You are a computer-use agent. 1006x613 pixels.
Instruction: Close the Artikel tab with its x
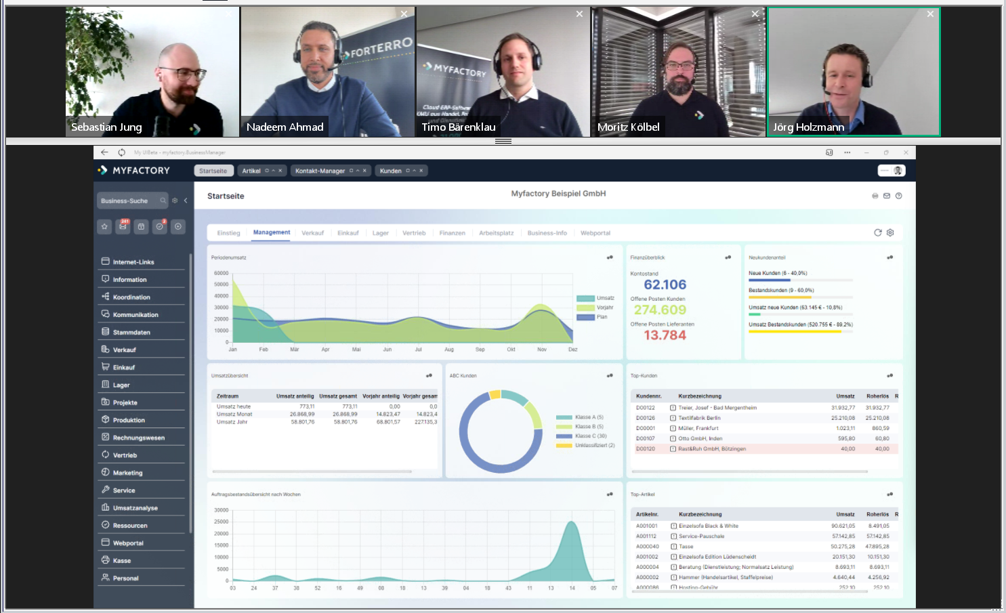click(280, 171)
